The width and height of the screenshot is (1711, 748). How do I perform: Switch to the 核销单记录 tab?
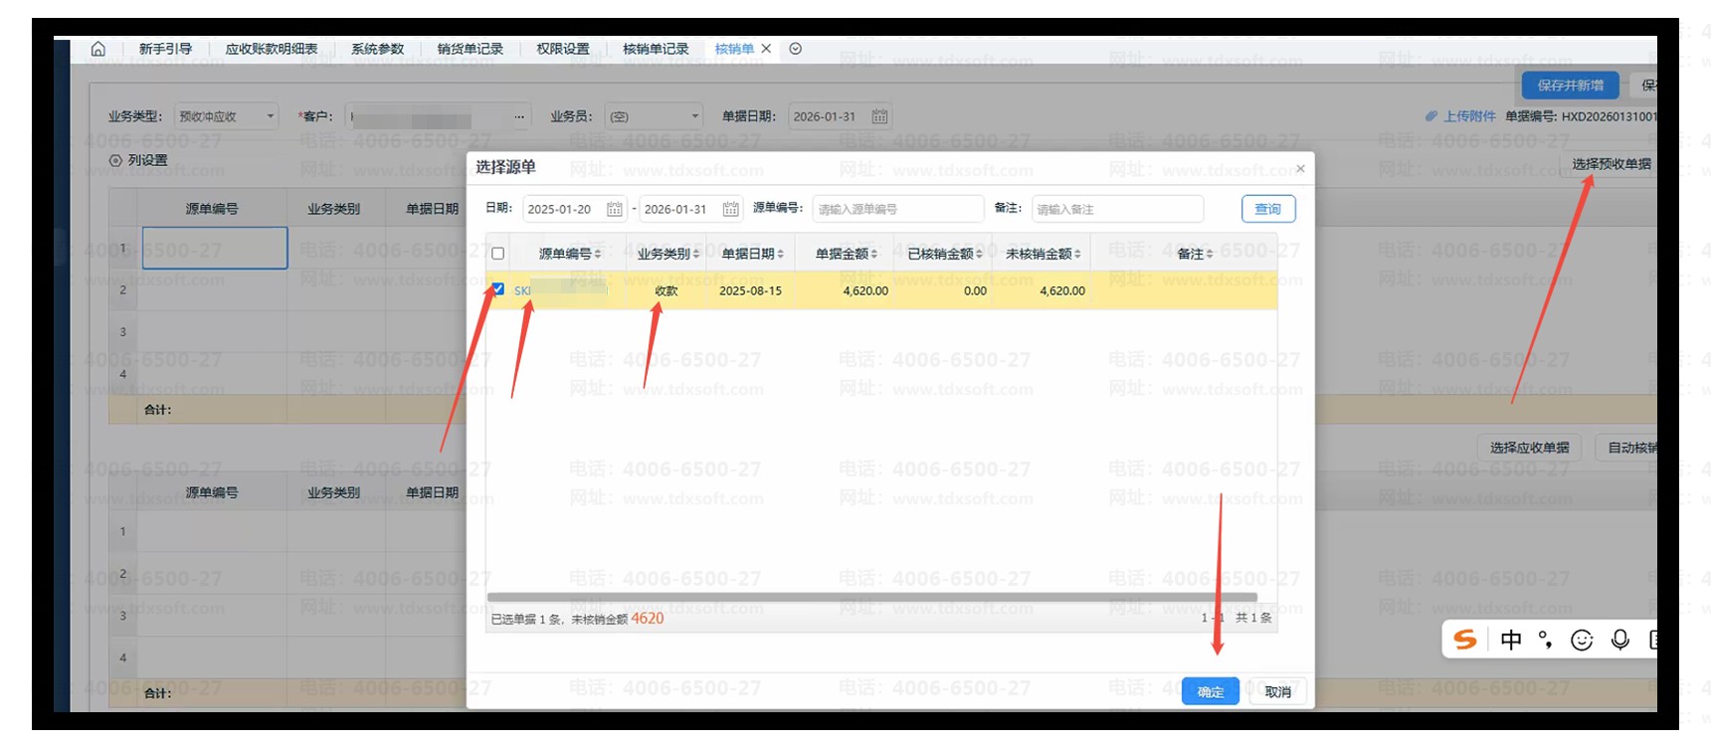[x=656, y=49]
